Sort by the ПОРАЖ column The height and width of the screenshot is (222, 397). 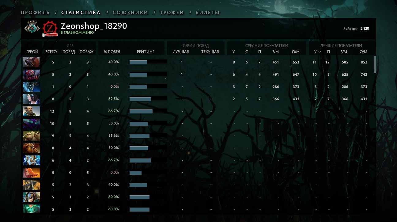[x=87, y=52]
